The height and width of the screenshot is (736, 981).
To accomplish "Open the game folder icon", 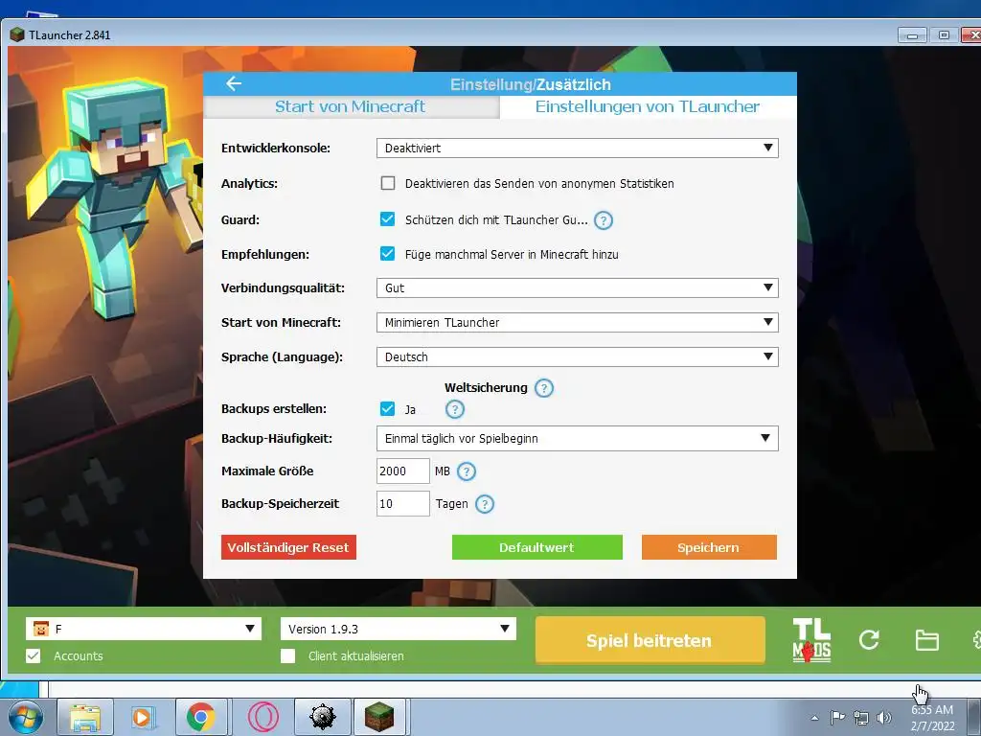I will point(926,640).
